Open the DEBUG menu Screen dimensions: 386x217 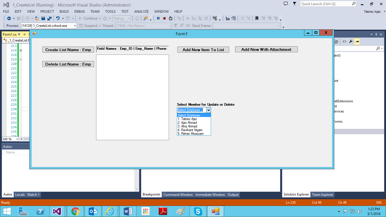(79, 11)
